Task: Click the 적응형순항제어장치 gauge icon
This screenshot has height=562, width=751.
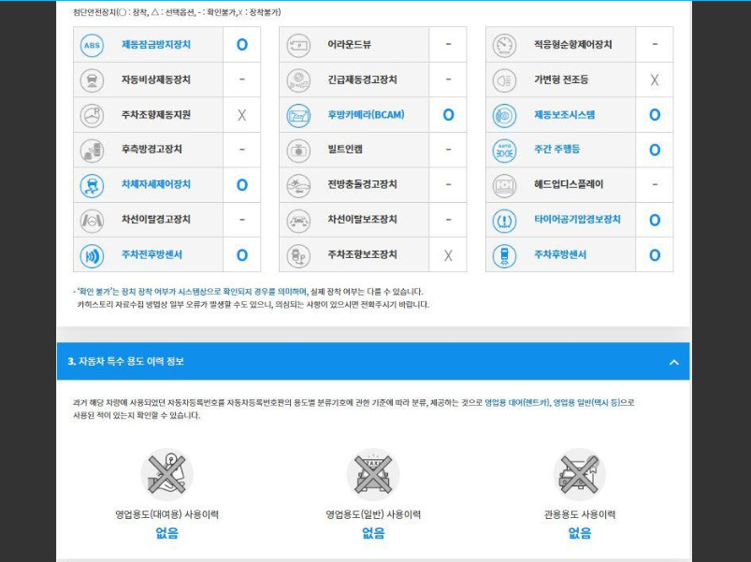Action: [x=504, y=45]
